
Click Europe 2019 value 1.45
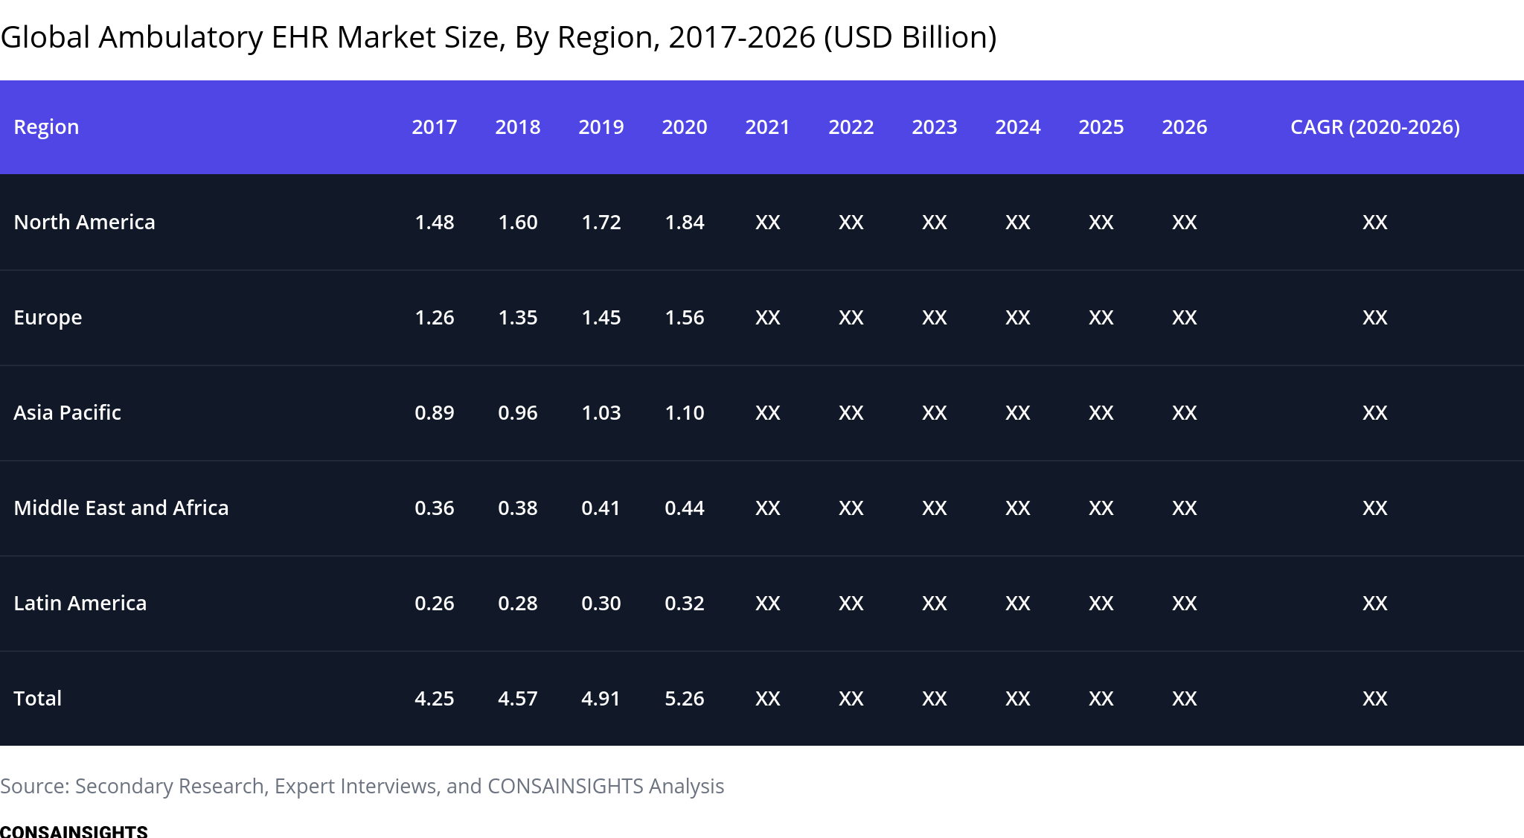601,317
